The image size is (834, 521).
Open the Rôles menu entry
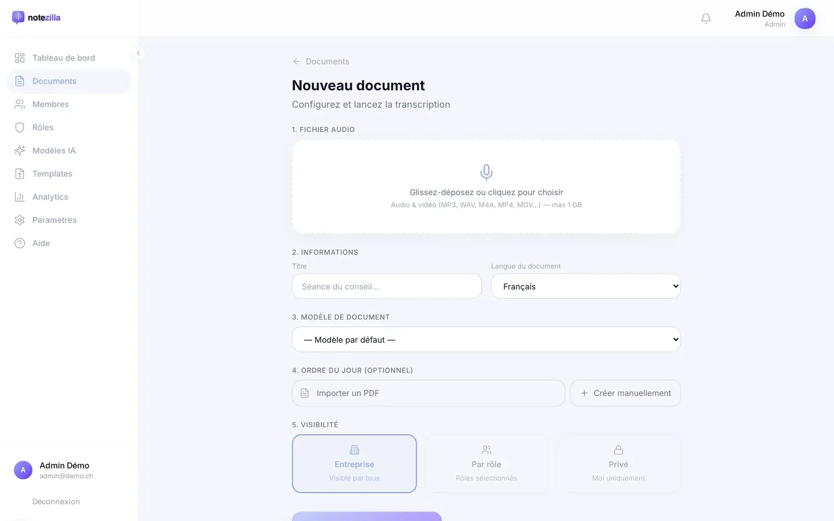[69, 128]
